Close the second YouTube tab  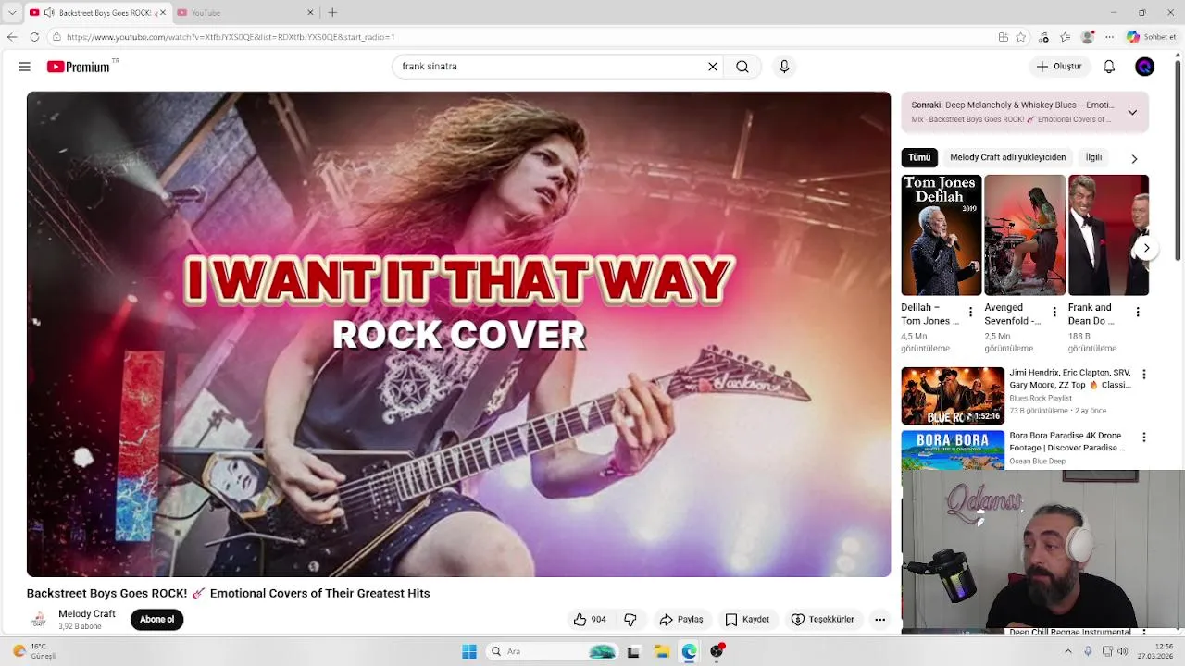pos(310,13)
